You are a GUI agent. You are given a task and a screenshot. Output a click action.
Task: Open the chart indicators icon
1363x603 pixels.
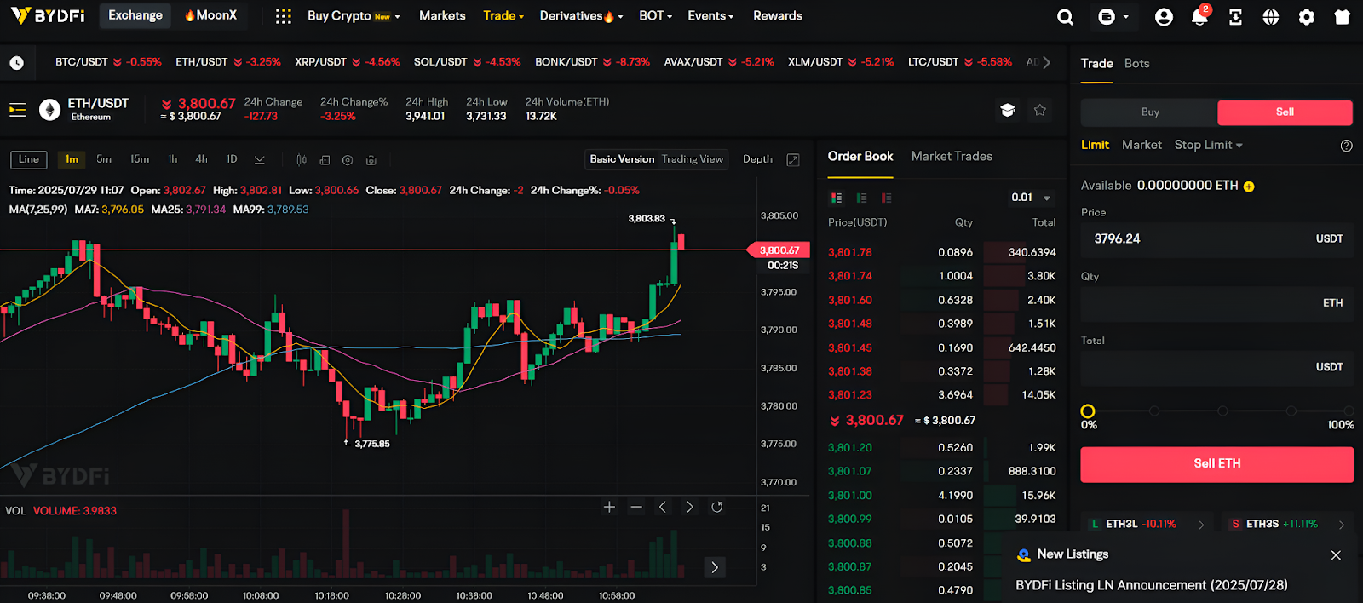[325, 159]
